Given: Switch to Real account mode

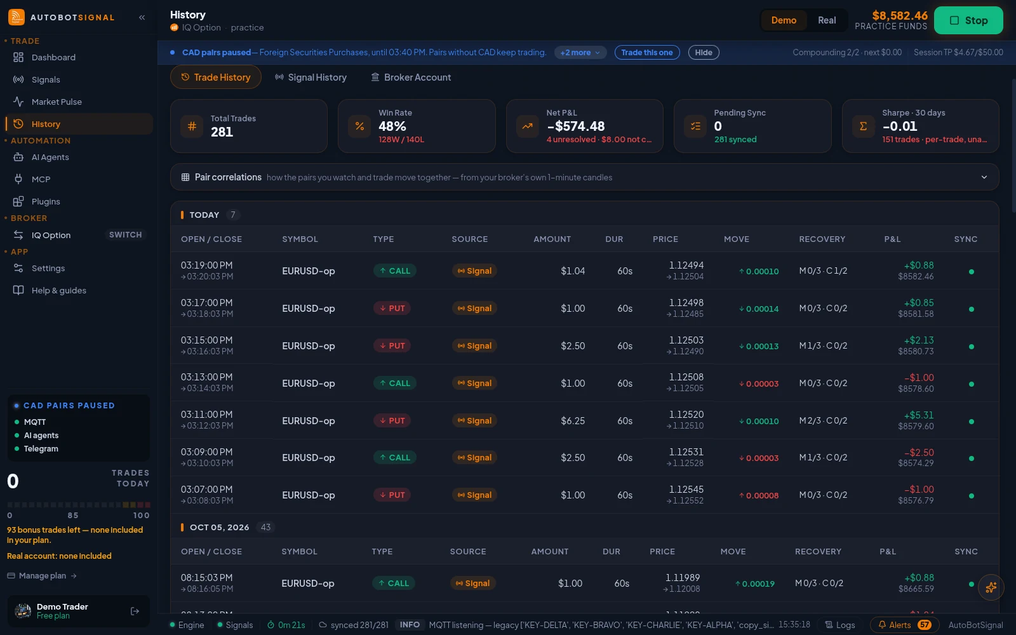Looking at the screenshot, I should (x=827, y=20).
